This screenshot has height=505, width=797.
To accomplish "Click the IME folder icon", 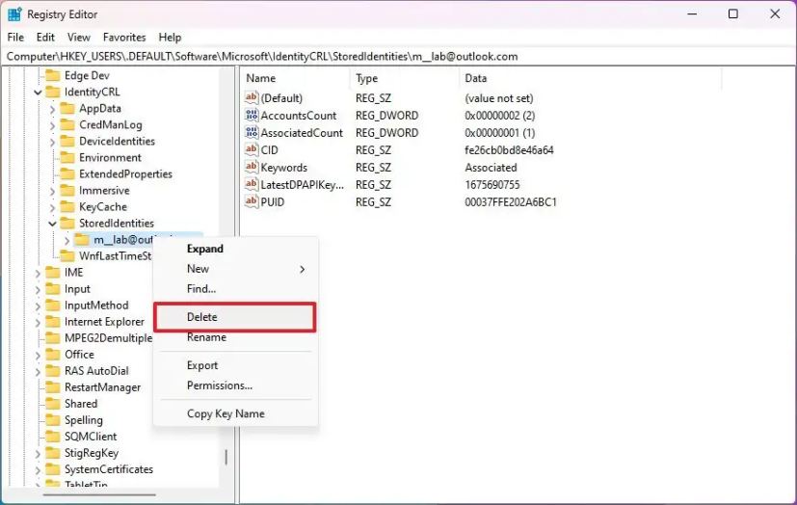I will [52, 273].
